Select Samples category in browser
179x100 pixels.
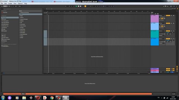point(5,31)
